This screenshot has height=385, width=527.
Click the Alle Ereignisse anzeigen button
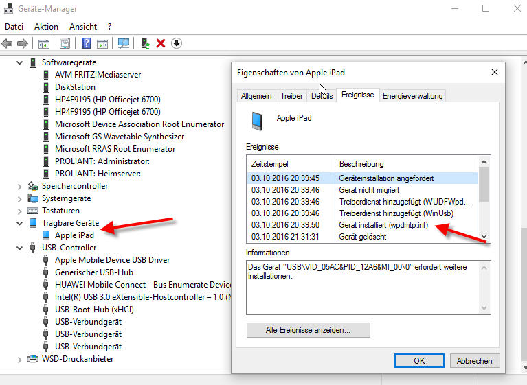click(308, 330)
